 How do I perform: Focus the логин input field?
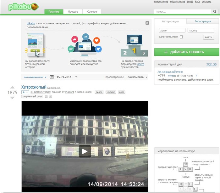[x=171, y=31]
